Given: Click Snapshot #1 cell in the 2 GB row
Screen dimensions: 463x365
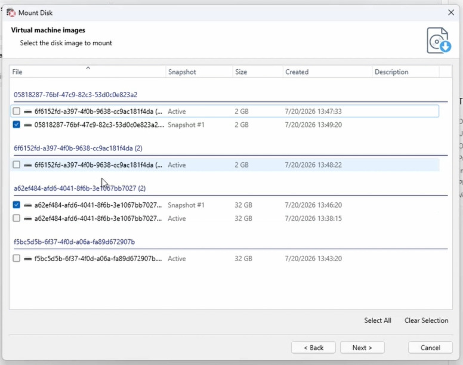Looking at the screenshot, I should click(x=186, y=125).
